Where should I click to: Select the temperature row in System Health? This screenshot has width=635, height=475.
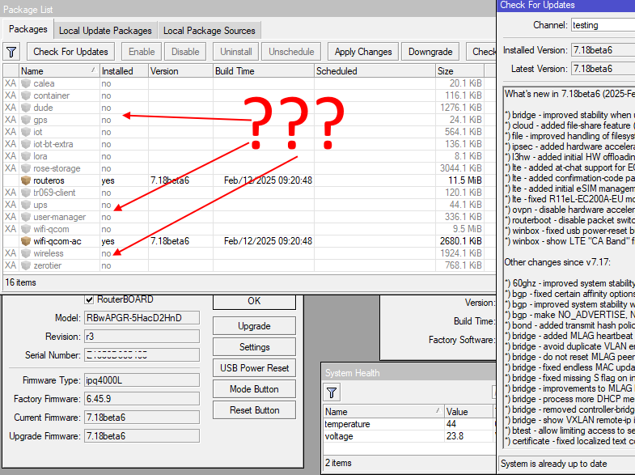(x=409, y=424)
